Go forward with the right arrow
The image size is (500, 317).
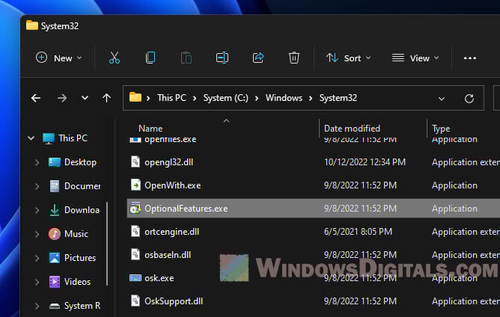point(62,98)
